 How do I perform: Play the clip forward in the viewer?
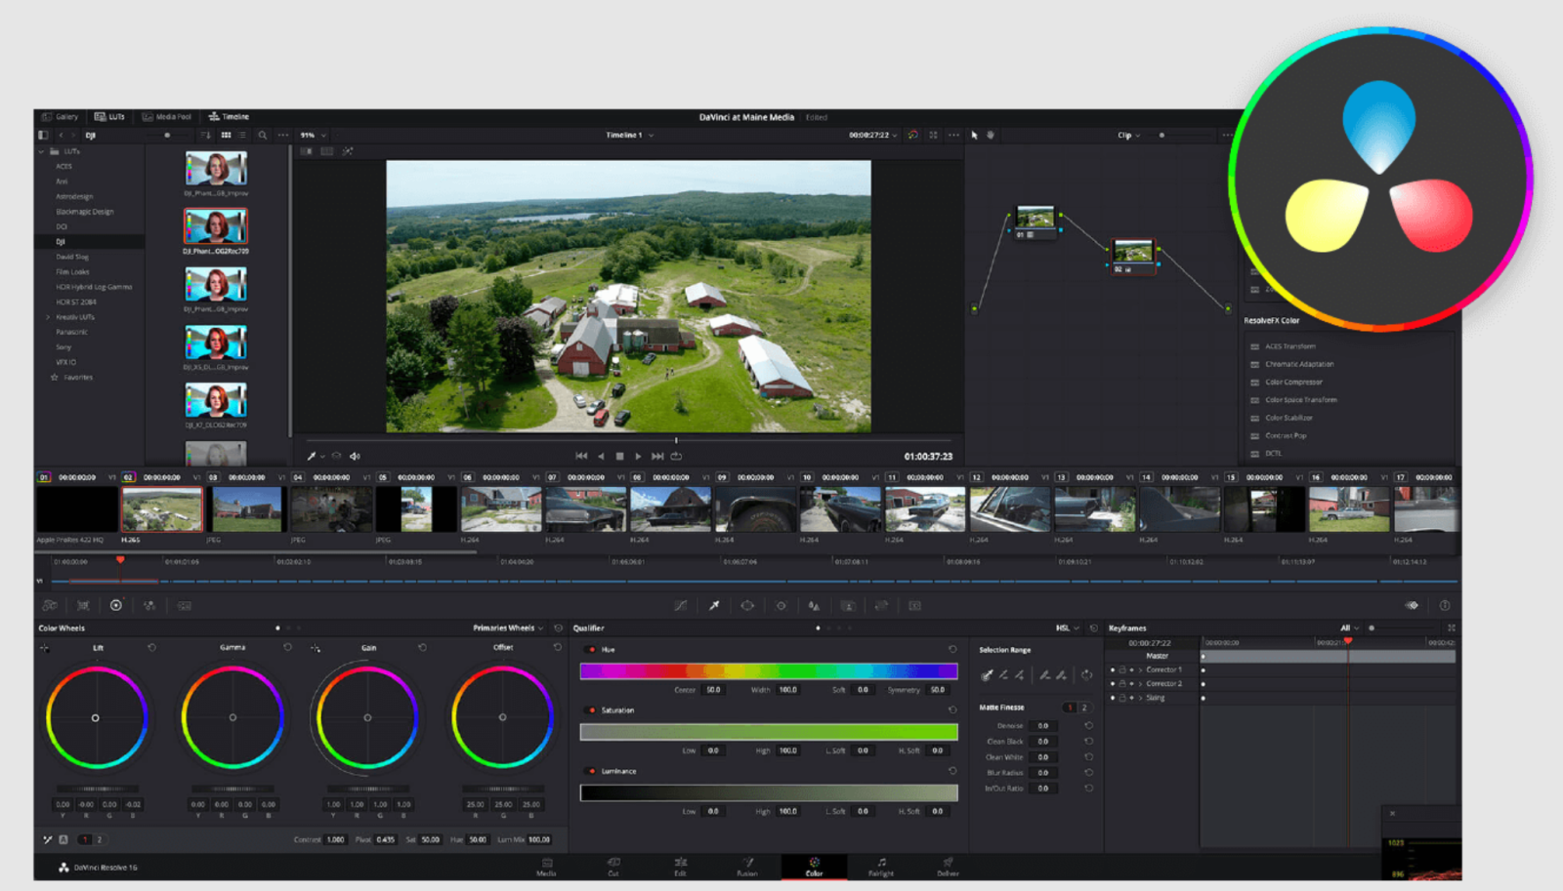638,456
